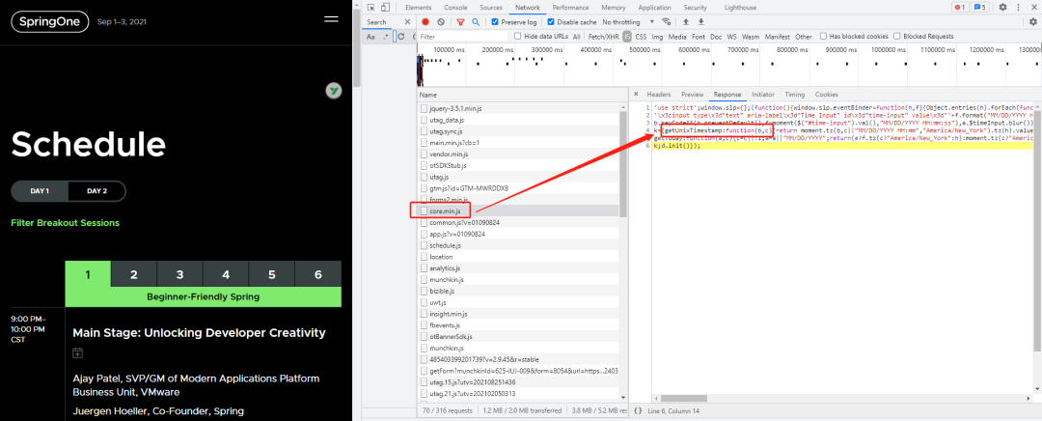Open network search magnifier icon
This screenshot has height=421, width=1042.
476,22
